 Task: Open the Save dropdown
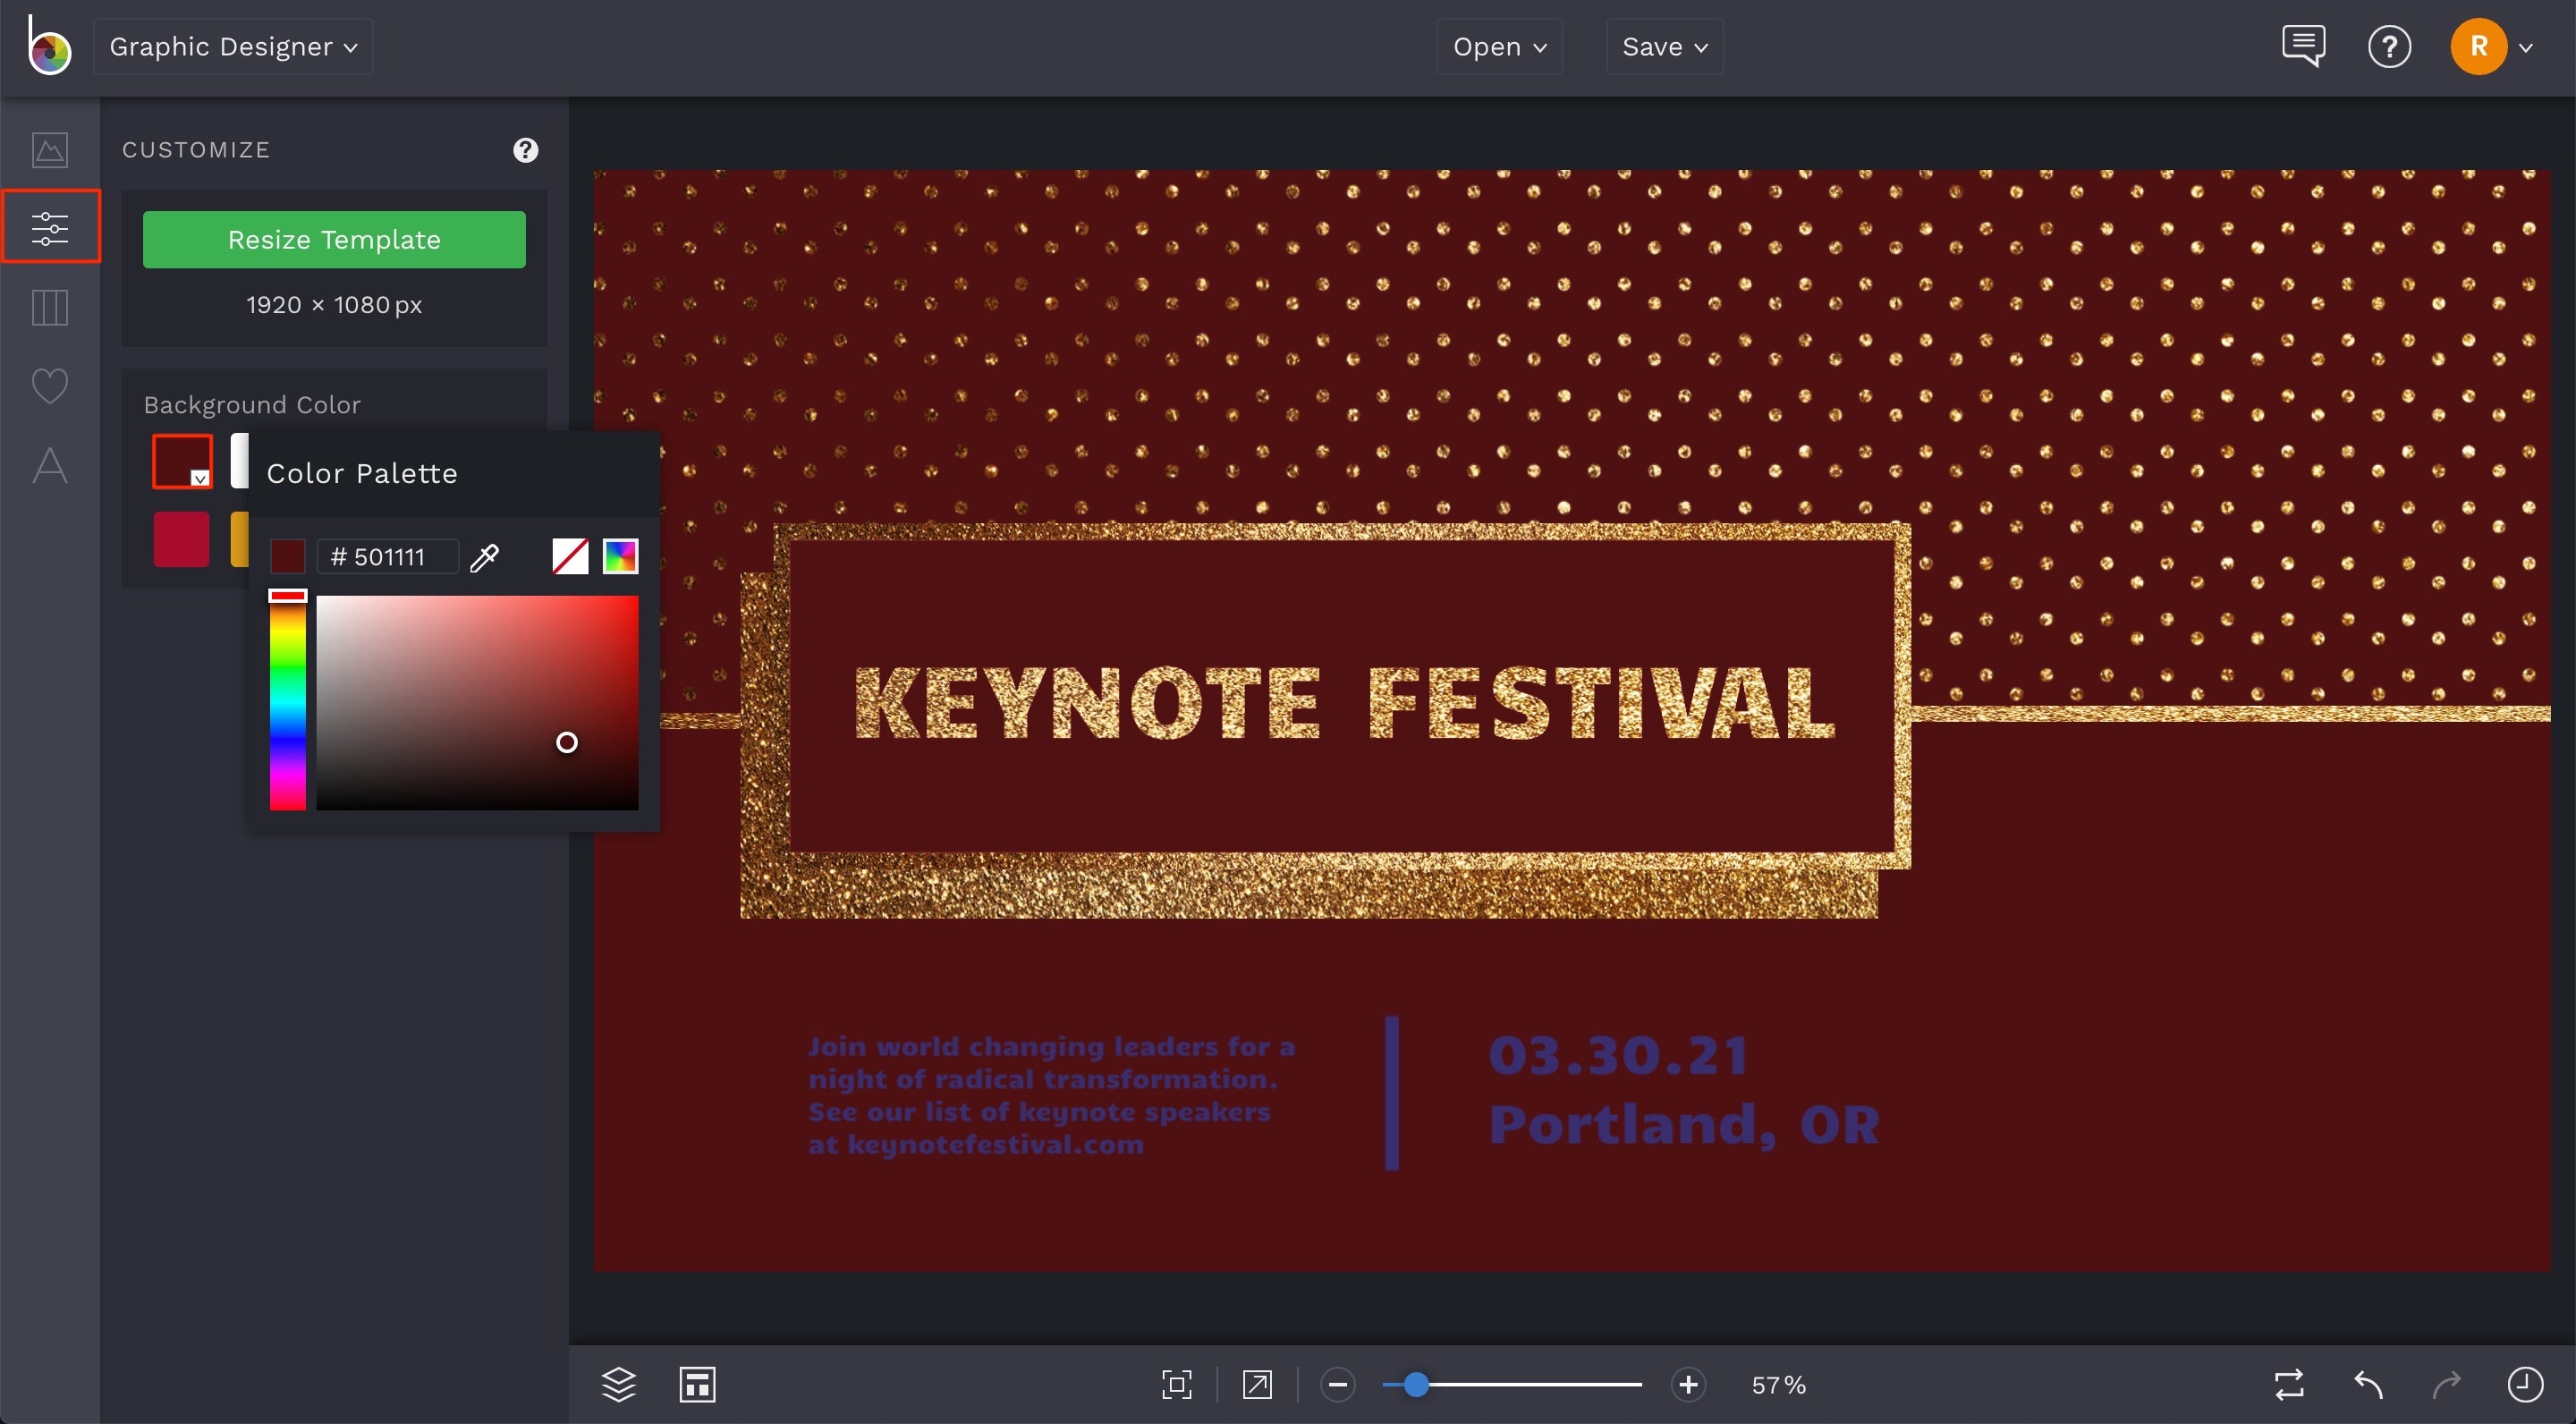point(1663,46)
